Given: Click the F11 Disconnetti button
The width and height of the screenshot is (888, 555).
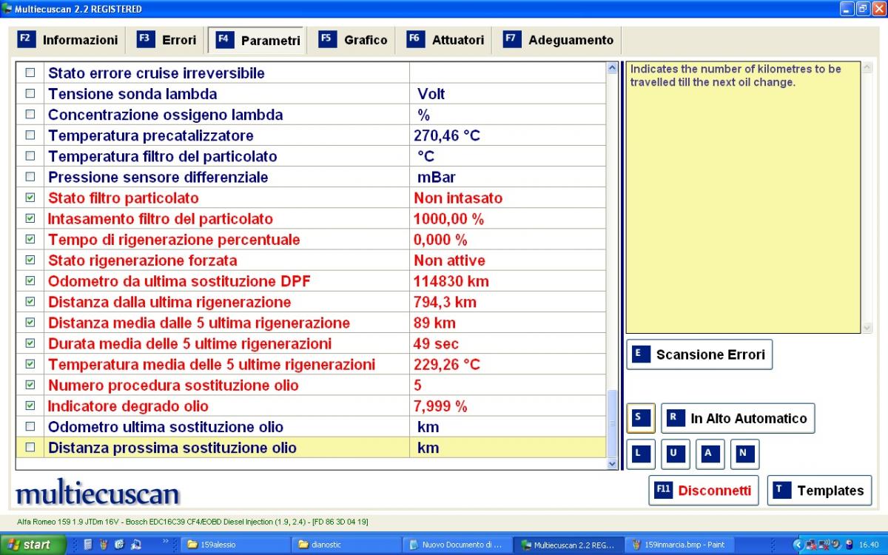Looking at the screenshot, I should pyautogui.click(x=704, y=491).
